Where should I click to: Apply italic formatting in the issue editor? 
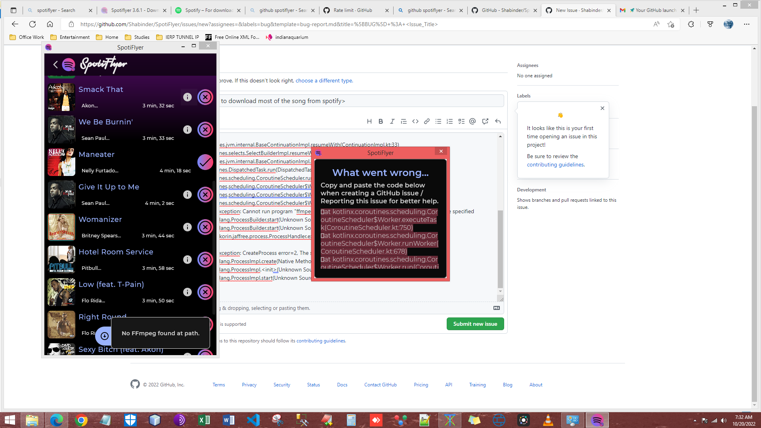coord(392,121)
